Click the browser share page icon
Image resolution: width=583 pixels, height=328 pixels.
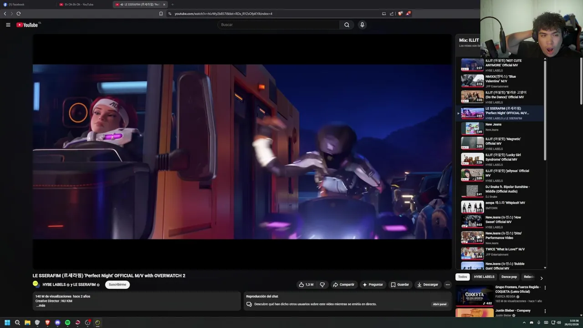[x=392, y=14]
